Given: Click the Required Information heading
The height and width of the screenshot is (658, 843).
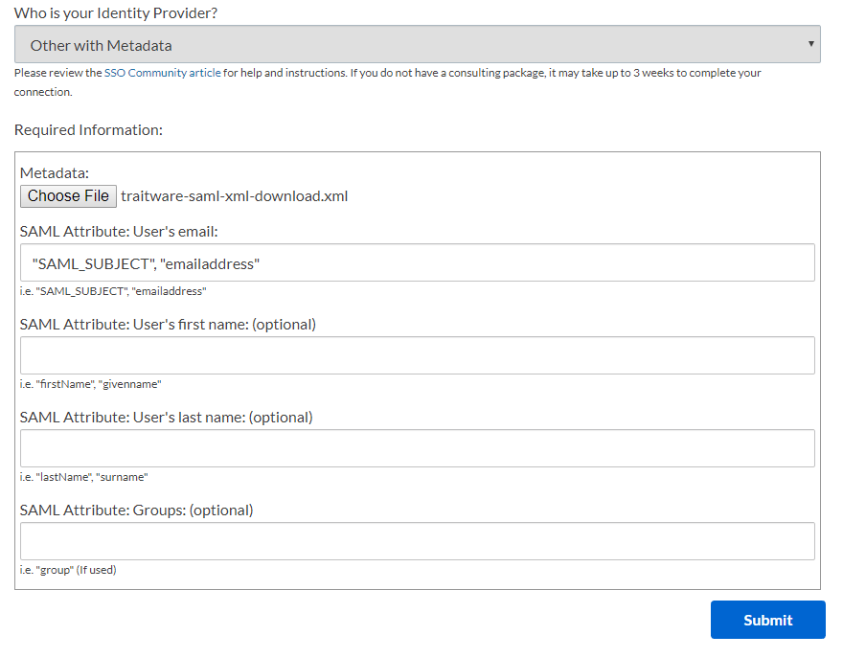Looking at the screenshot, I should 88,130.
